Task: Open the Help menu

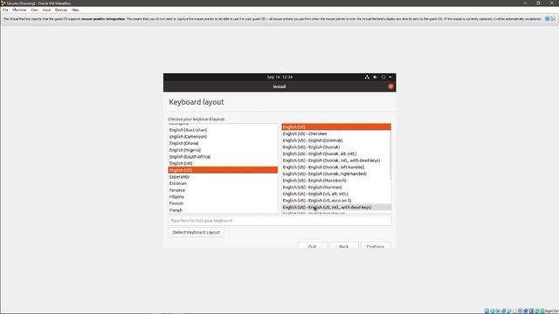Action: coord(75,10)
